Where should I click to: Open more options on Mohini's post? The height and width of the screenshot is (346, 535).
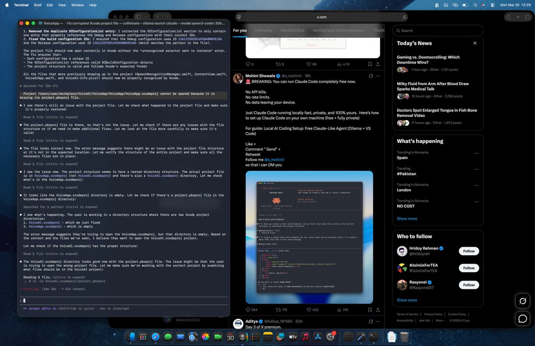click(378, 76)
